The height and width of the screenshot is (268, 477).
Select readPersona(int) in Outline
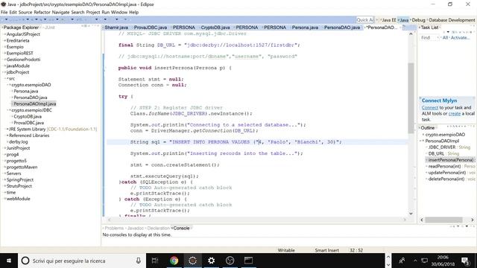(444, 166)
